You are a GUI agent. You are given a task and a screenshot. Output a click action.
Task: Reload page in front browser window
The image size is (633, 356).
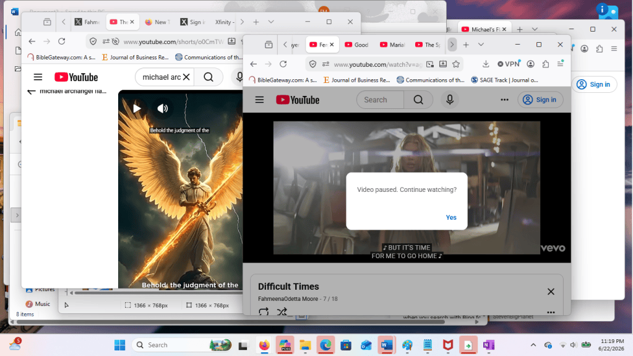(283, 64)
